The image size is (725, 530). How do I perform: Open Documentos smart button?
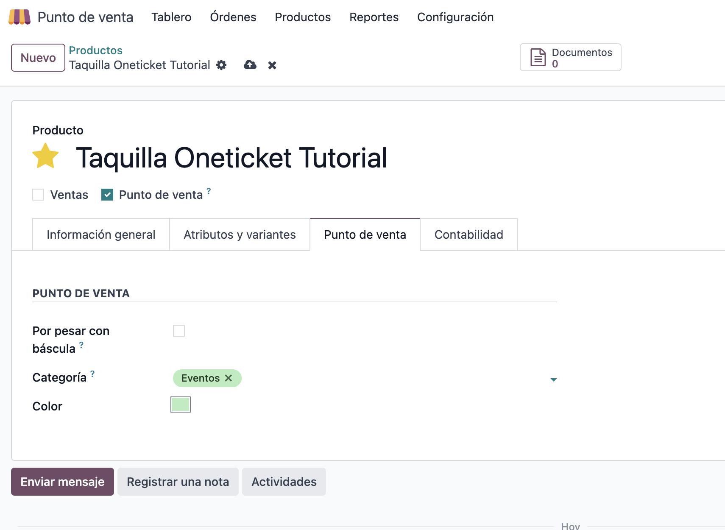point(570,57)
